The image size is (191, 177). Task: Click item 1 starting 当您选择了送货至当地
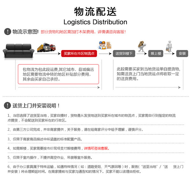click(x=92, y=118)
